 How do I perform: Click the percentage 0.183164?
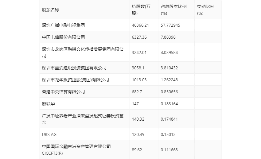[169, 104]
